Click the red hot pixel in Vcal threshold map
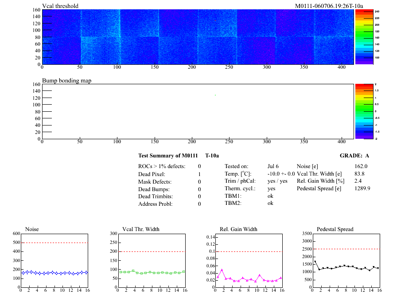The height and width of the screenshot is (298, 397). (x=215, y=20)
